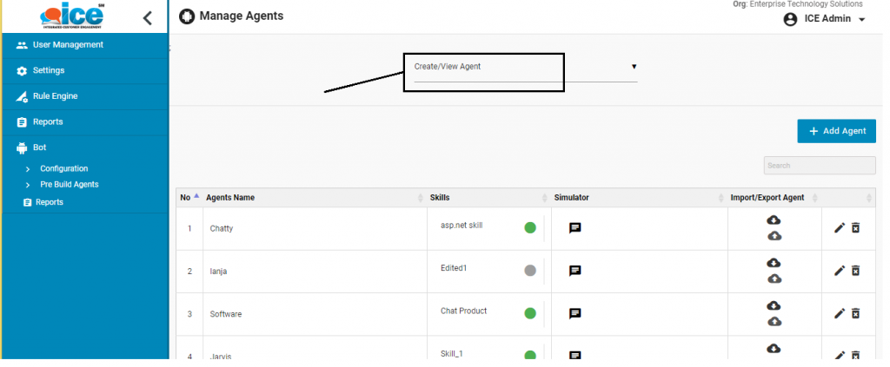Collapse sidebar with the back chevron

click(x=148, y=17)
